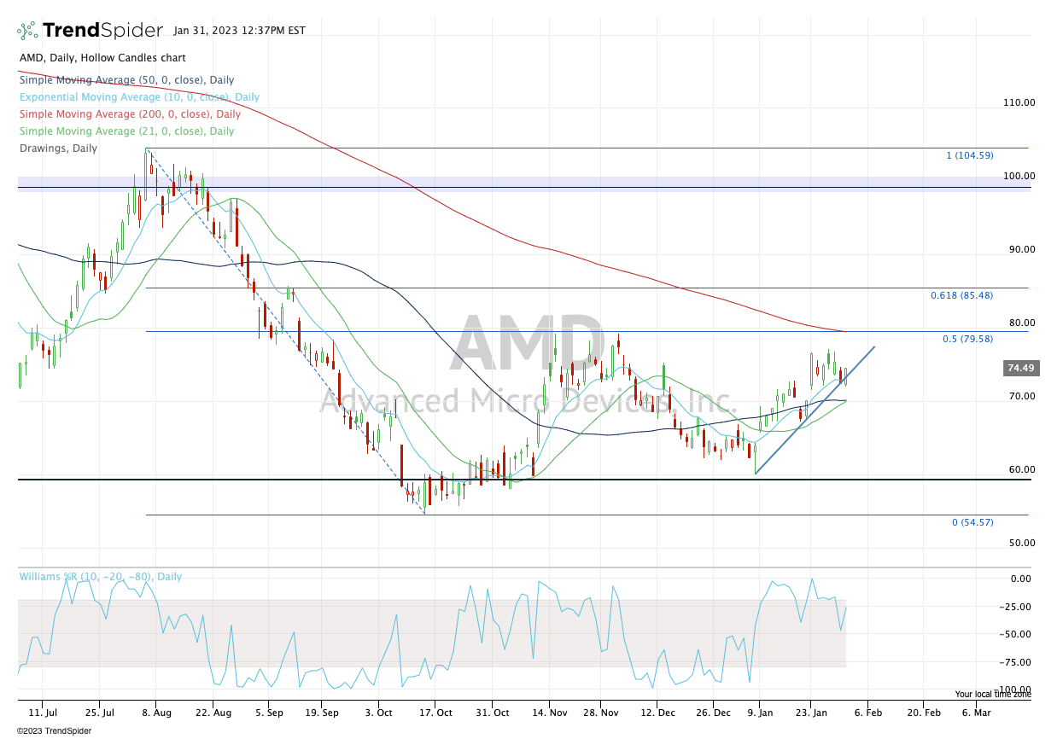Screen dimensions: 1057x739
Task: Click the 23. Jan date axis label
Action: (x=810, y=713)
